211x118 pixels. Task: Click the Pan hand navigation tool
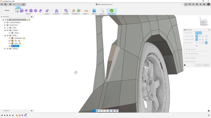click(100, 111)
